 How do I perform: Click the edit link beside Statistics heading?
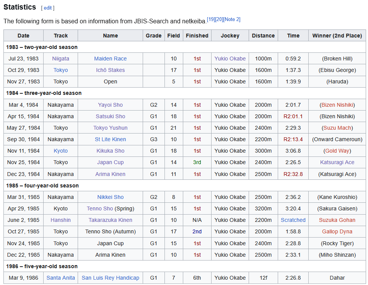48,8
